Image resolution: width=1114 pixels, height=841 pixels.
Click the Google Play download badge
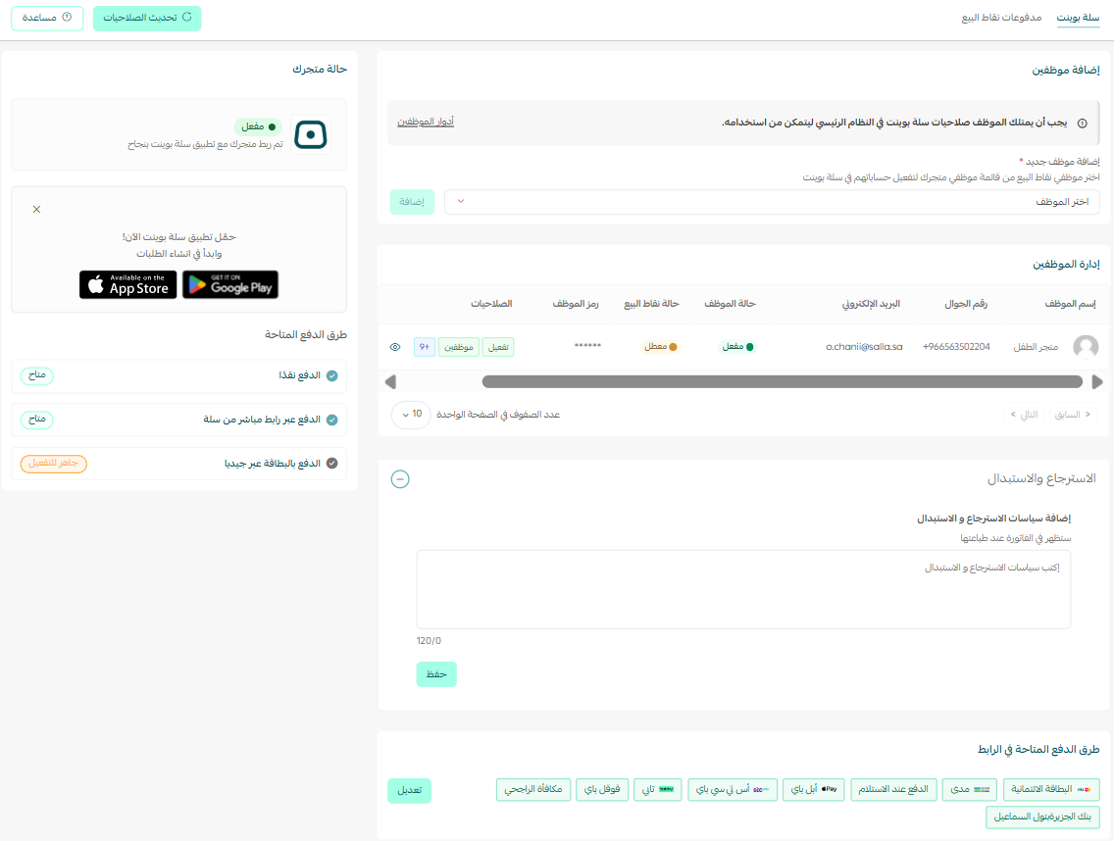point(229,285)
